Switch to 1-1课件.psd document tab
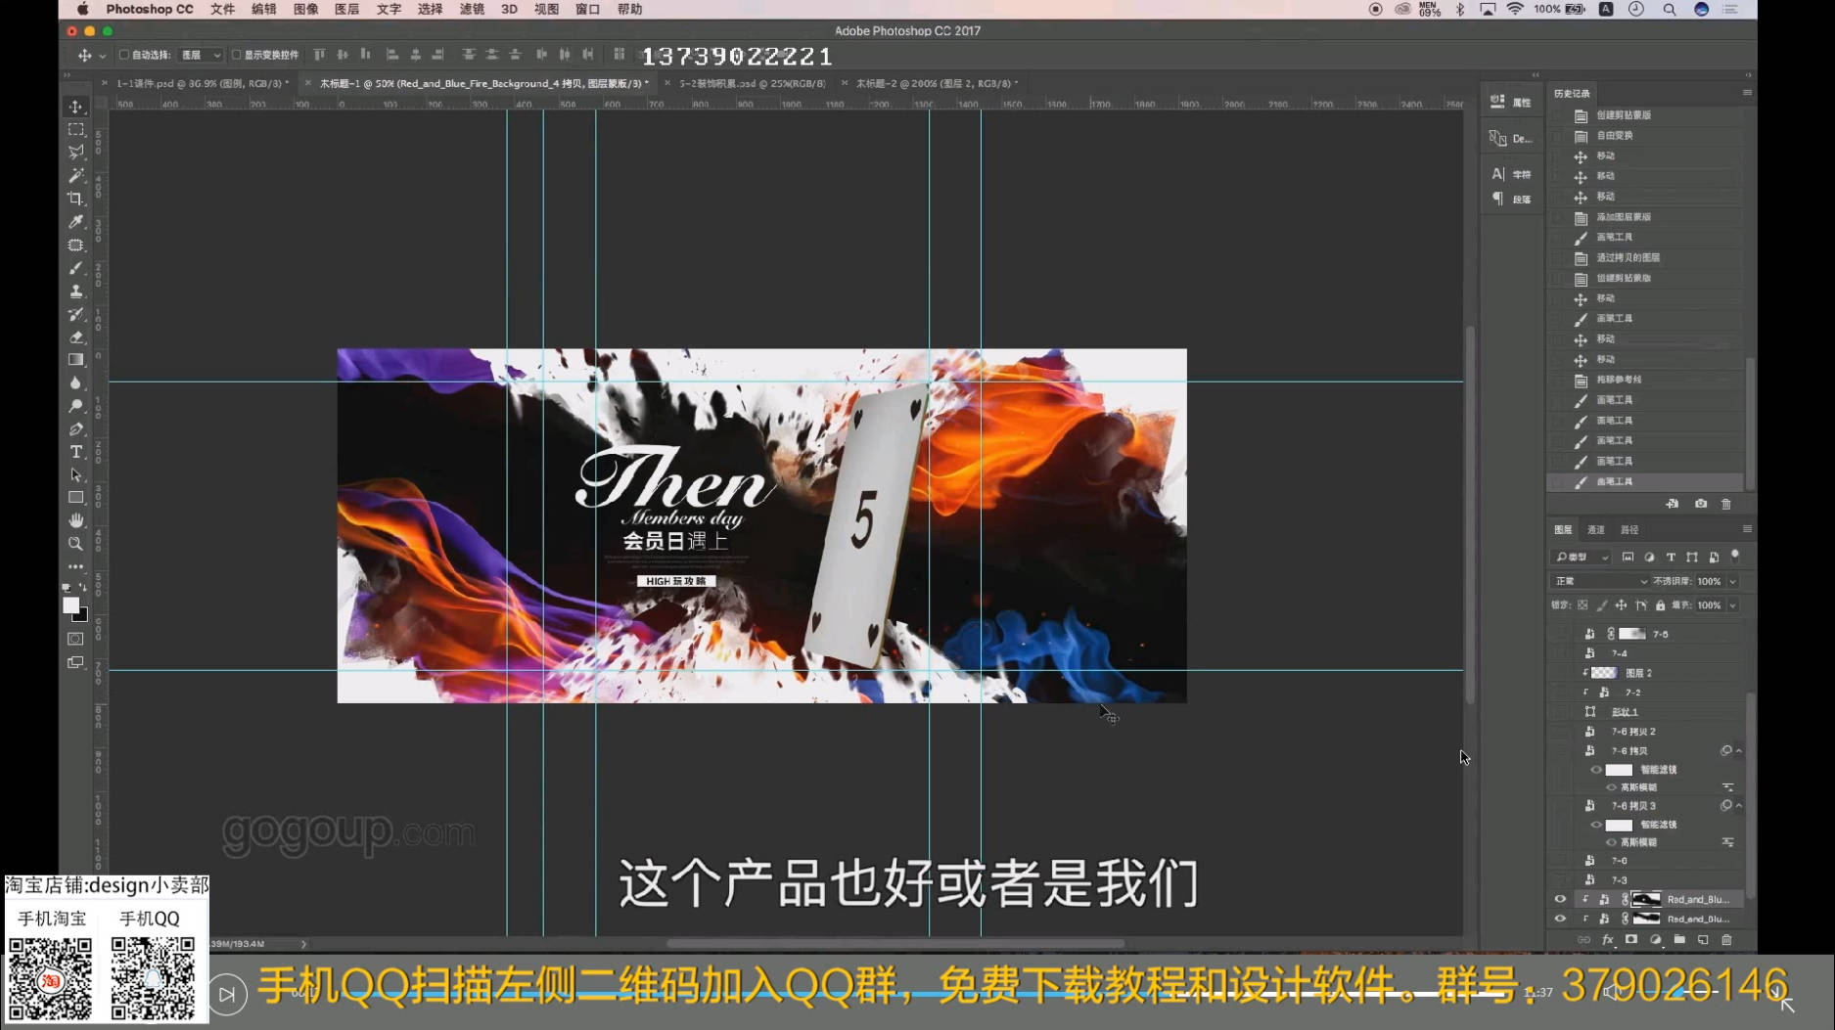 tap(200, 84)
